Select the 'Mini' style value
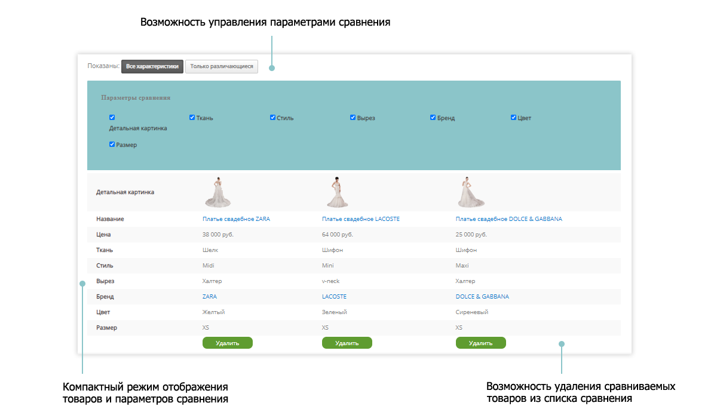The image size is (717, 418). coord(328,266)
